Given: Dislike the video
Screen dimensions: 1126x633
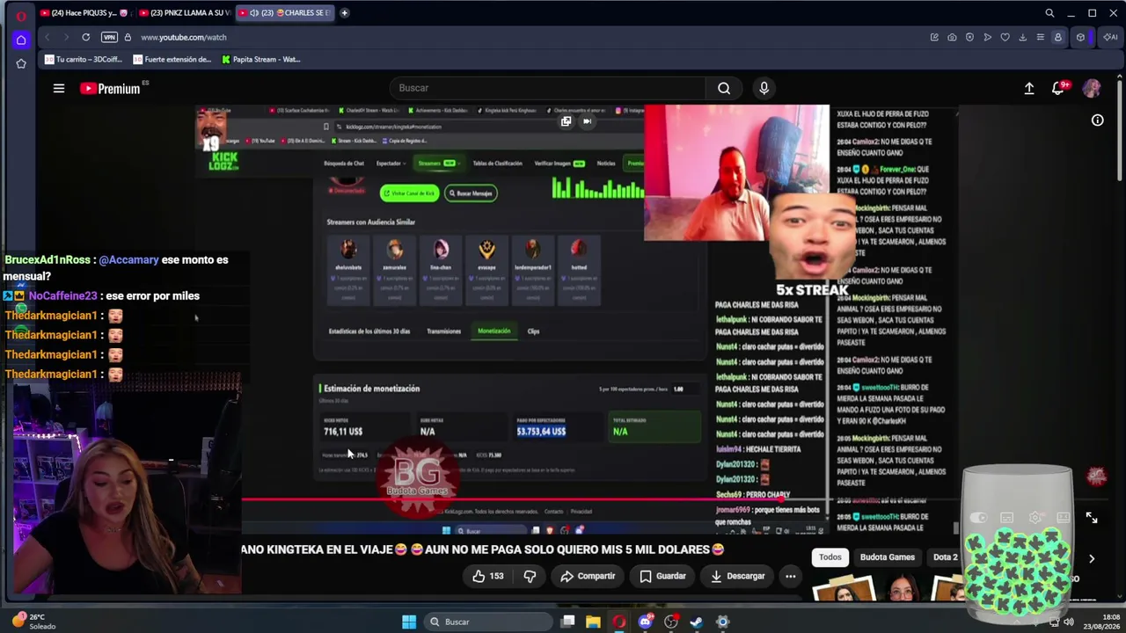Looking at the screenshot, I should 530,576.
